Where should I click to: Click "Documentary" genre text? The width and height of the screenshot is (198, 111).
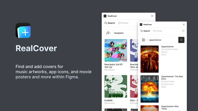click(x=167, y=84)
